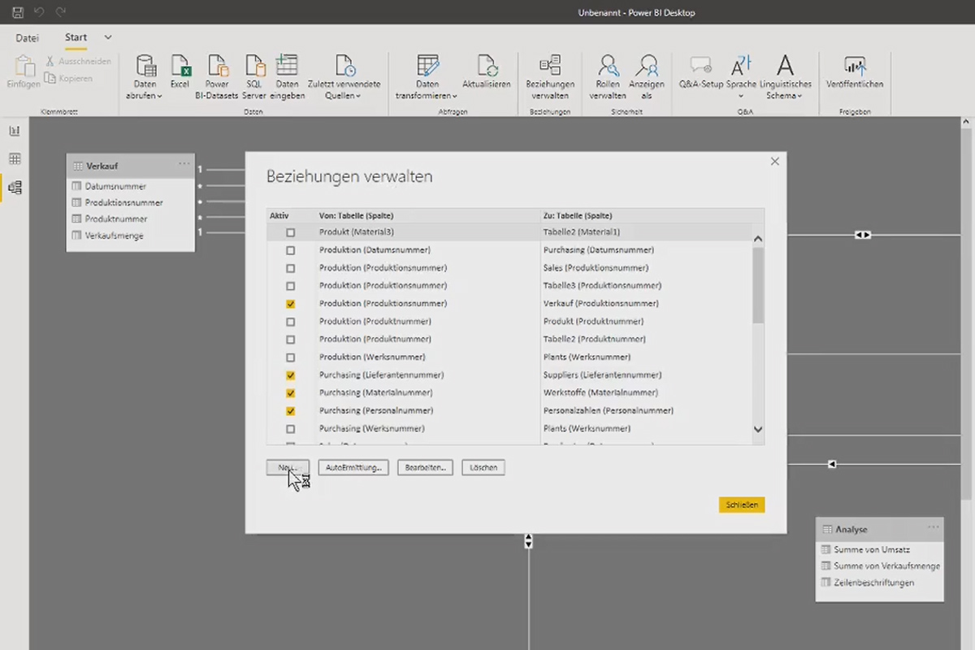Image resolution: width=975 pixels, height=650 pixels.
Task: Open Linguistisches Schema
Action: (786, 77)
